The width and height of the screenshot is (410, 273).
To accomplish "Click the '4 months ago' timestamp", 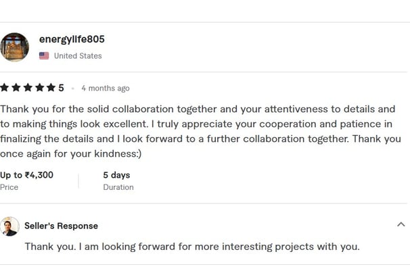I will pos(106,89).
